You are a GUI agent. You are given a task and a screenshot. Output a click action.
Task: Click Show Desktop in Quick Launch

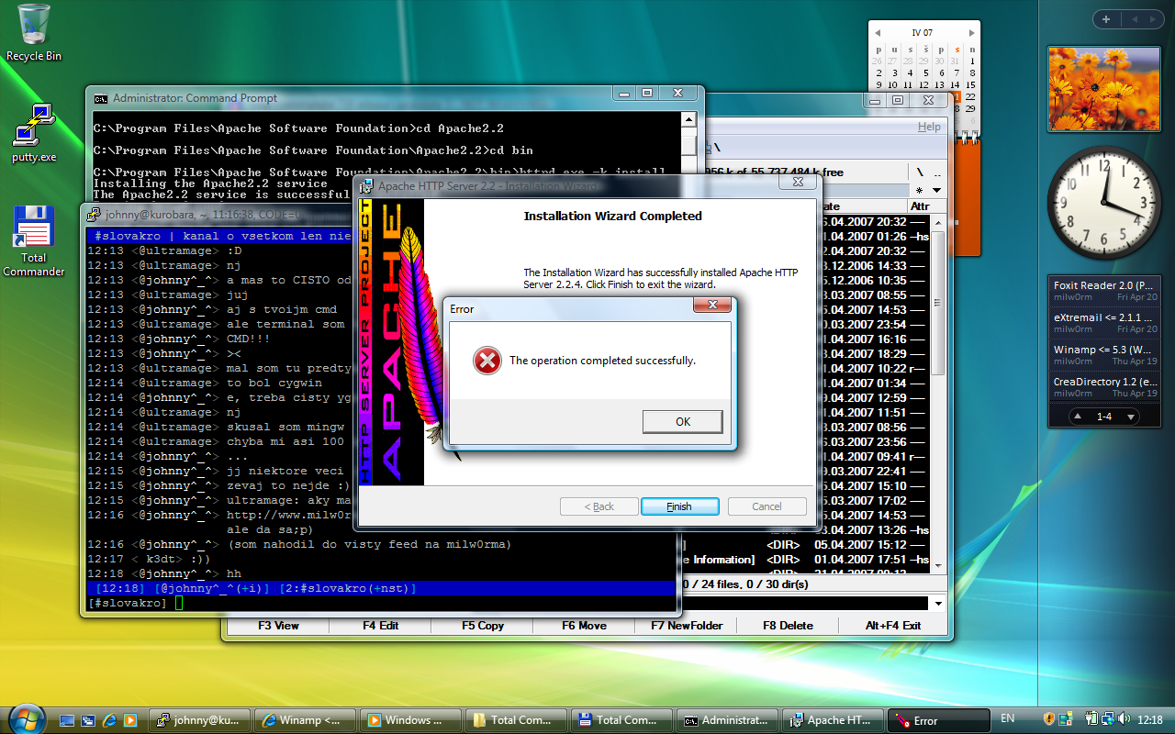click(69, 720)
